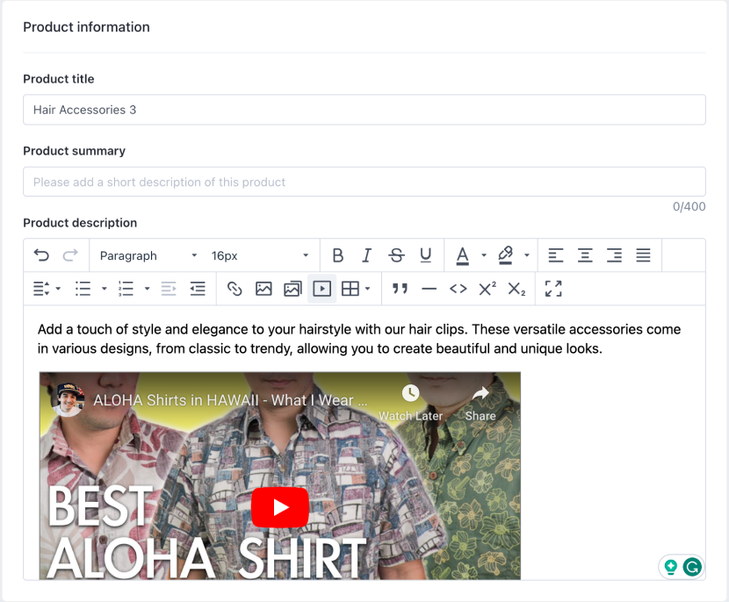Click the decrease indent icon
This screenshot has width=729, height=602.
tap(169, 289)
